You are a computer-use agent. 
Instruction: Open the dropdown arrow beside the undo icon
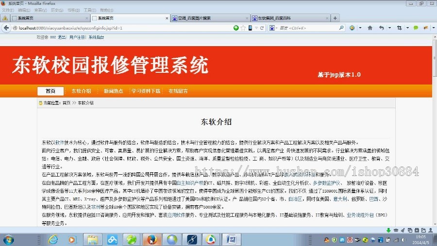389,28
